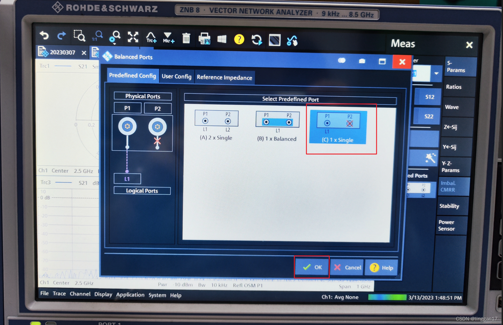Select the S12 measurement button
Screen dimensions: 503x325
click(x=427, y=97)
